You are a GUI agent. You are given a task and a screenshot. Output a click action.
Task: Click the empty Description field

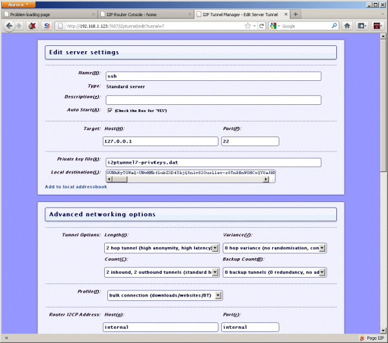(213, 100)
